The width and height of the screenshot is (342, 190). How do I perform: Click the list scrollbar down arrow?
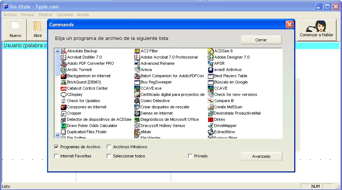click(x=57, y=135)
